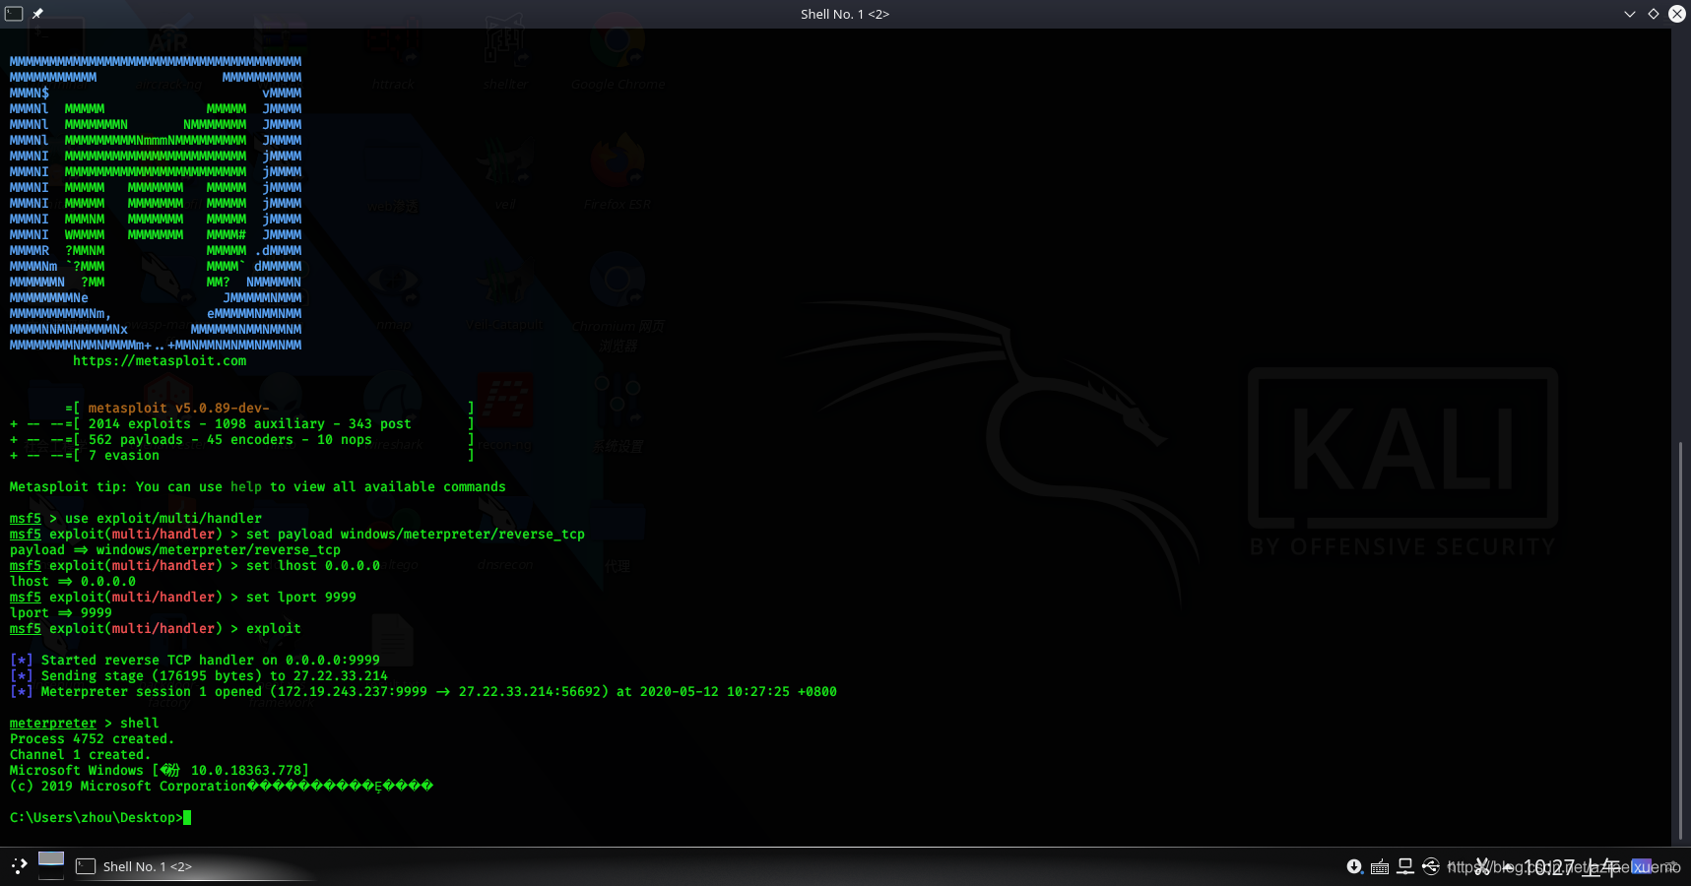1691x886 pixels.
Task: Open the KDE application launcher
Action: tap(19, 866)
